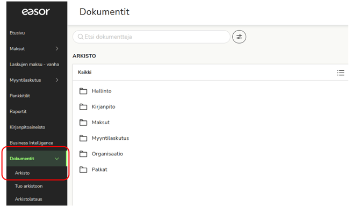
Task: Open the Hallinto folder name
Action: coord(102,91)
